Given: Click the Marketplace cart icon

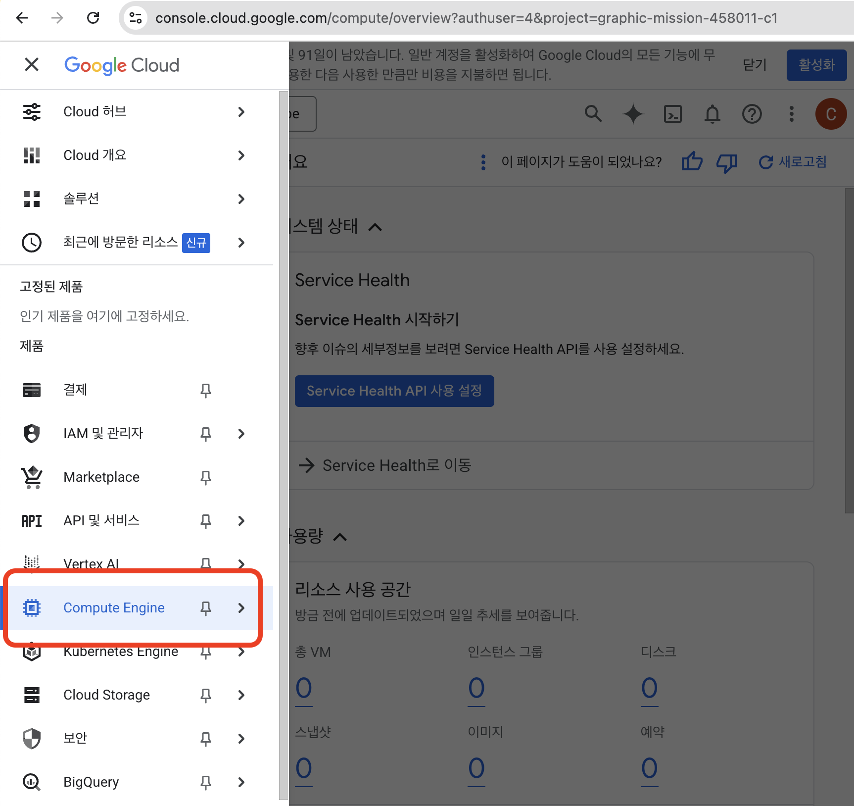Looking at the screenshot, I should (32, 477).
